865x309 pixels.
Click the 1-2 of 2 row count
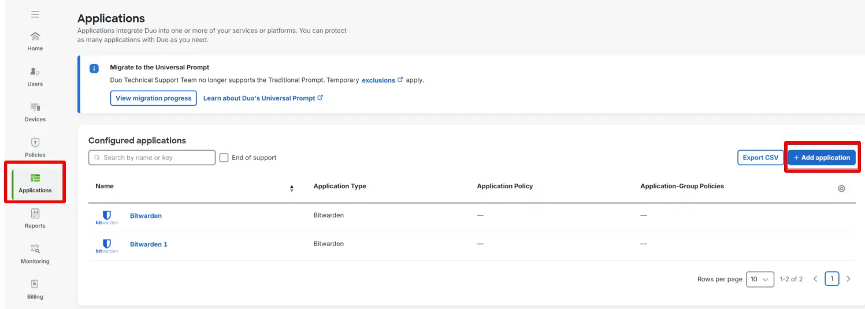791,279
